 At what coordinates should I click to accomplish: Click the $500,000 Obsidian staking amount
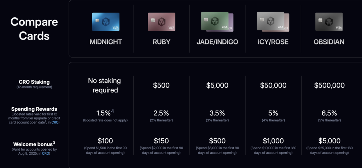tap(329, 85)
